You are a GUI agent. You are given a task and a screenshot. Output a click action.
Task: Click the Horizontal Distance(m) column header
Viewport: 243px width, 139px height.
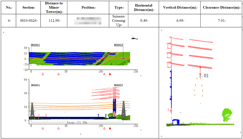(144, 7)
